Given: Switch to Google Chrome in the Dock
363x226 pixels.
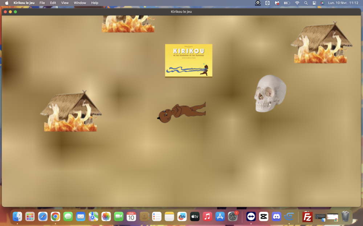Looking at the screenshot, I should pos(55,217).
